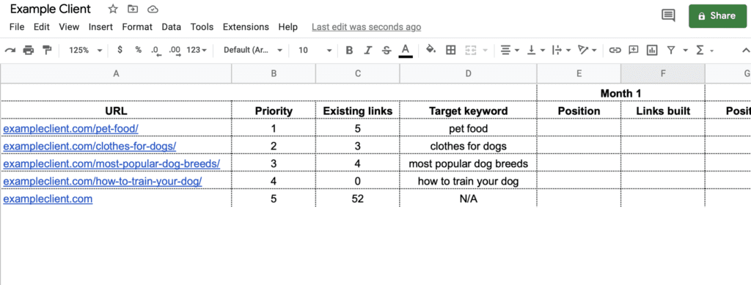
Task: Open font family dropdown
Action: pos(253,51)
